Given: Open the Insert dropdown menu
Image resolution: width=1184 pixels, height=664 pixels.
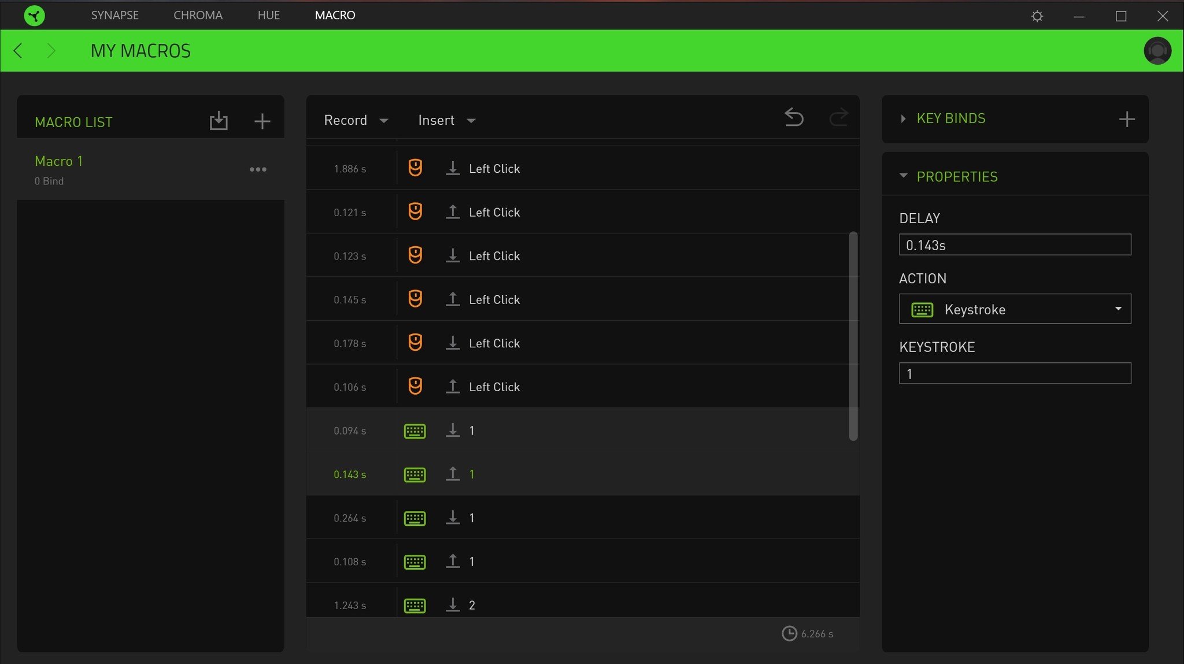Looking at the screenshot, I should (446, 120).
